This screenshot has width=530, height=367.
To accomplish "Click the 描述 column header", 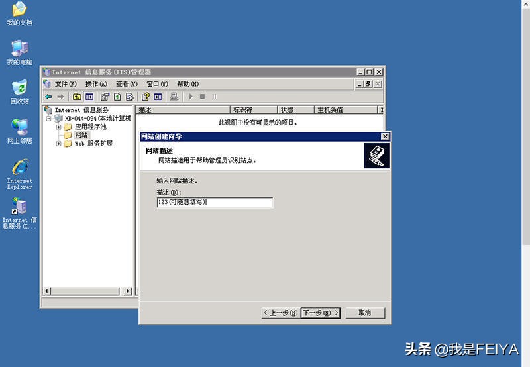I will tap(183, 110).
